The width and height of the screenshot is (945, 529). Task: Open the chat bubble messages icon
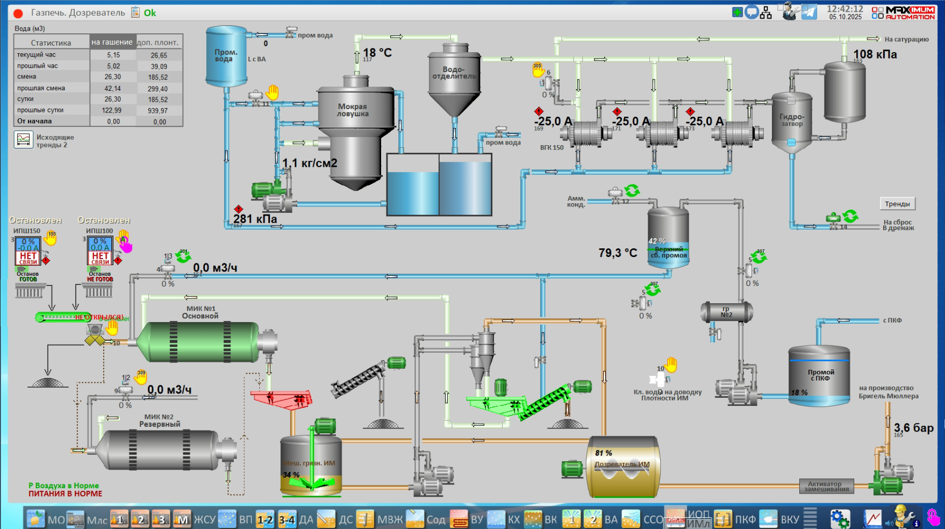751,12
